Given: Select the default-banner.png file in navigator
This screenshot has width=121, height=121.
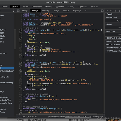Looking at the screenshot, I should (7, 83).
